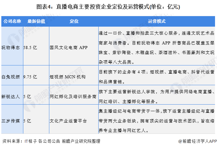This screenshot has height=148, width=217.
Task: Click the 玩物得志 operating model description
Action: (157, 47)
